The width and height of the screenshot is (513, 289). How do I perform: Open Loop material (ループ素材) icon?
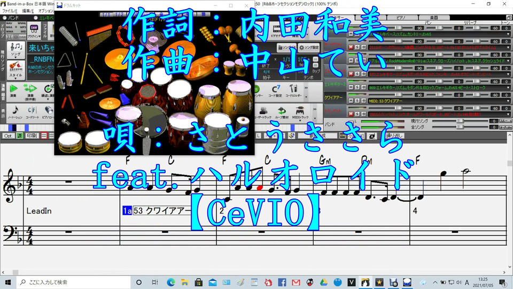click(282, 112)
